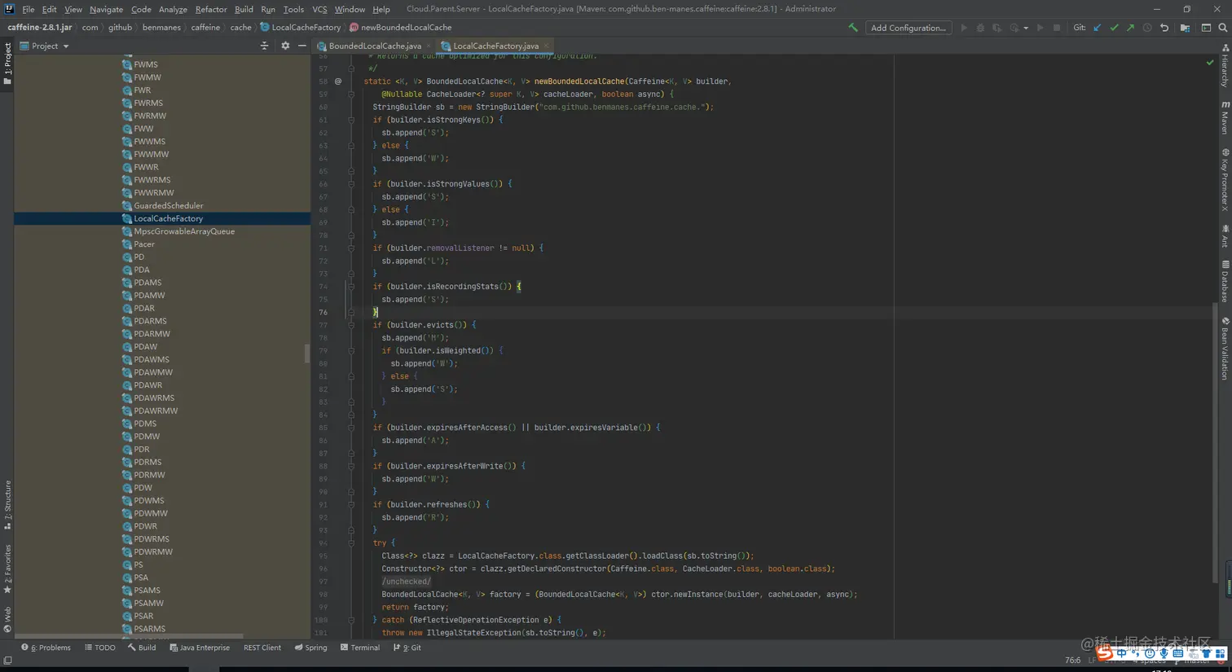
Task: Click the collapse all icon in Project panel
Action: [x=264, y=46]
